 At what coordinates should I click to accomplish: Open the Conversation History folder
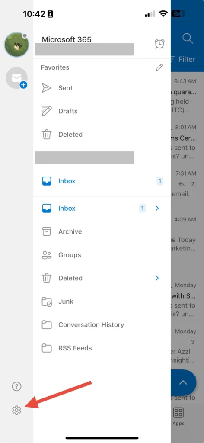point(102,324)
